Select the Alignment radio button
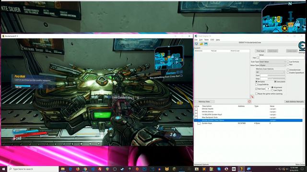Viewport: 307px width, 172px height. pos(272,87)
